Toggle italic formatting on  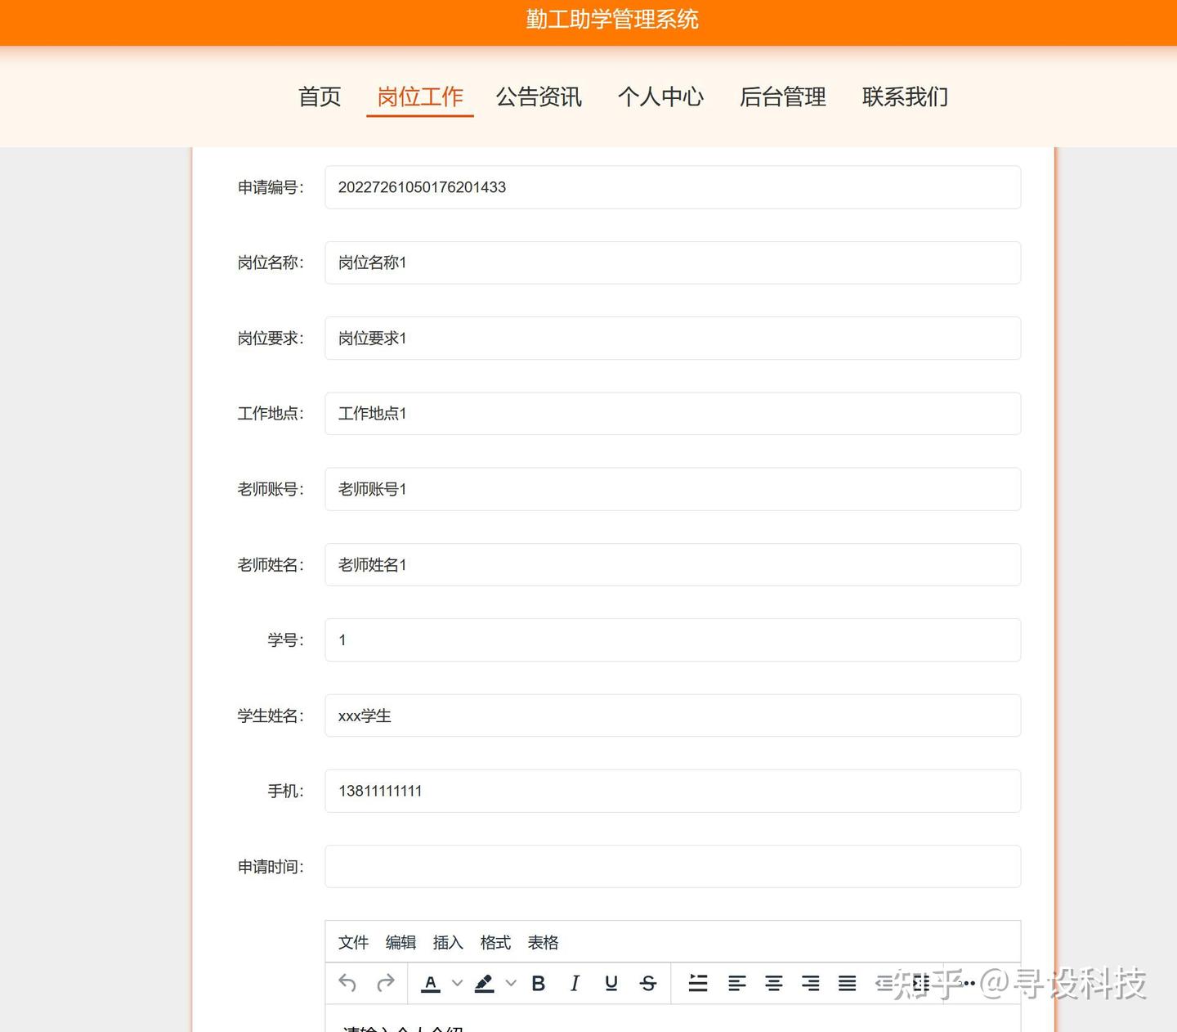(x=575, y=983)
